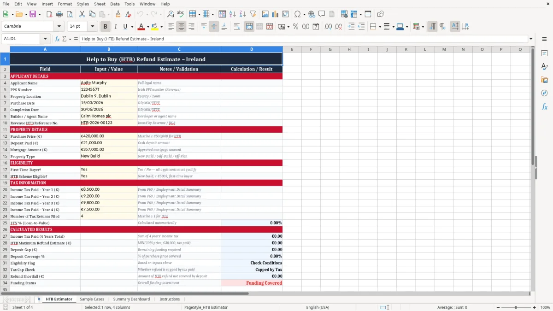553x311 pixels.
Task: Switch to Instructions sheet tab
Action: tap(170, 299)
